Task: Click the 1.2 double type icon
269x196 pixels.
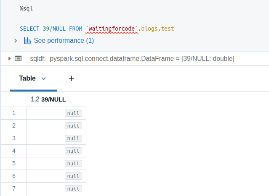Action: pyautogui.click(x=35, y=99)
